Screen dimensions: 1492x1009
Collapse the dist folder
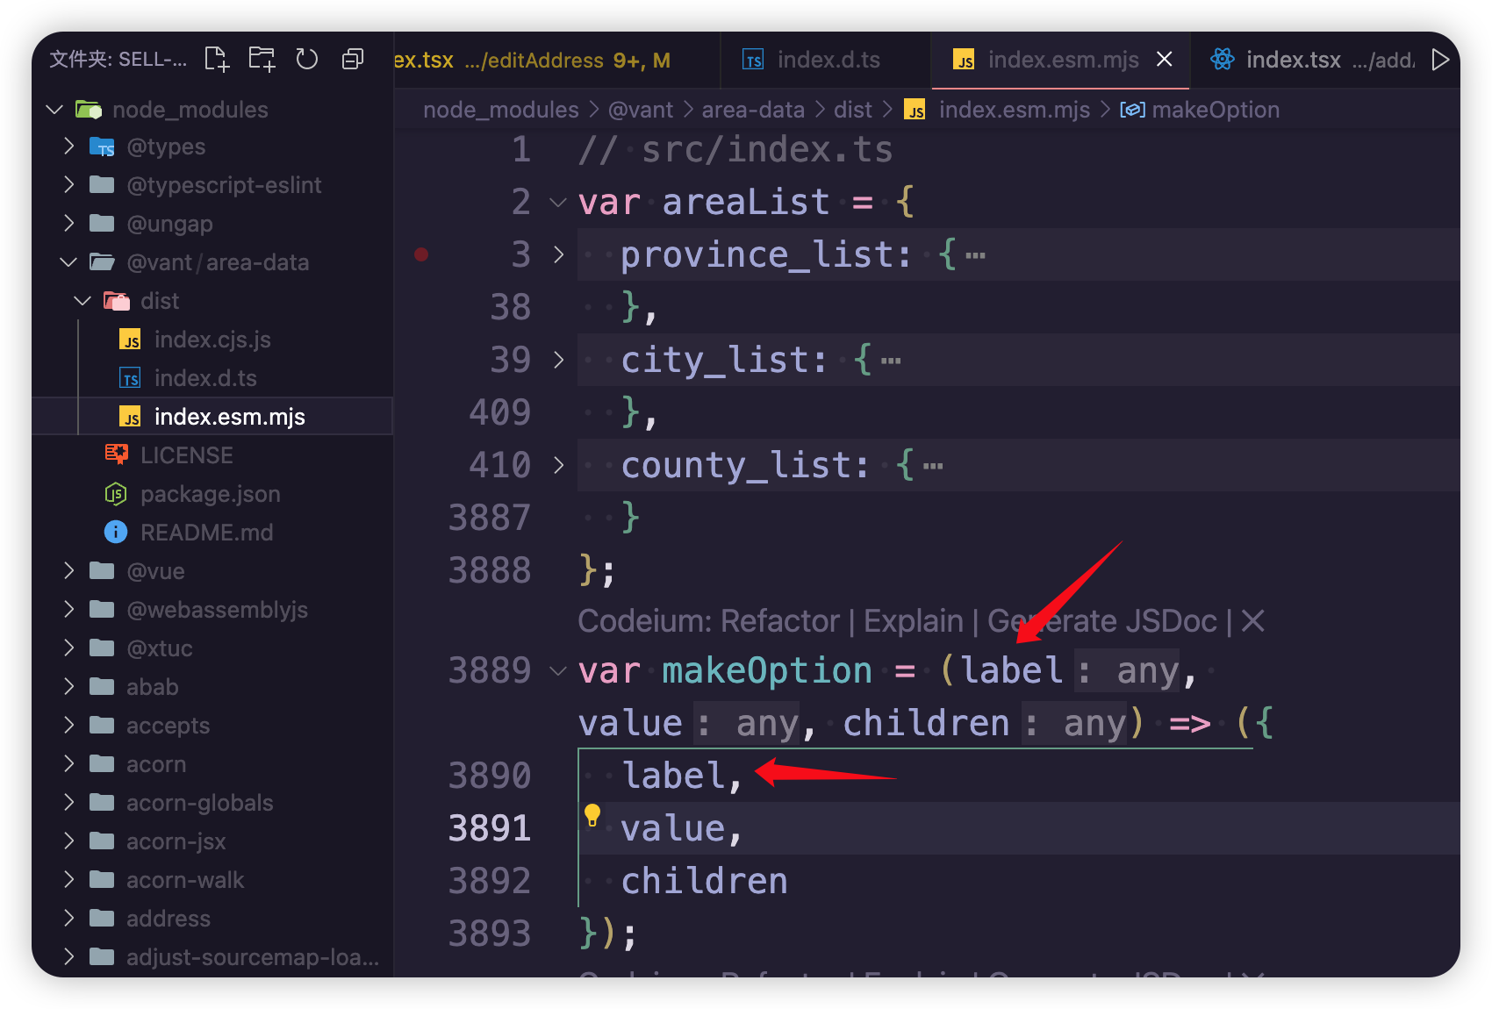[83, 301]
